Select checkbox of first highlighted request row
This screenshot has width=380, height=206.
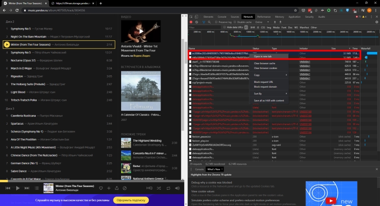point(190,53)
